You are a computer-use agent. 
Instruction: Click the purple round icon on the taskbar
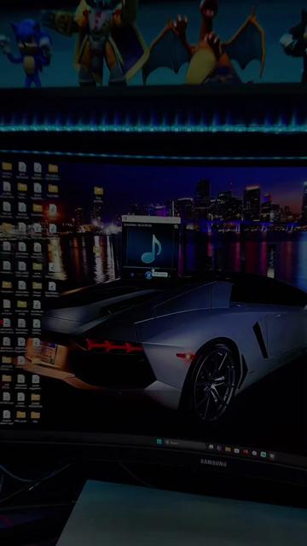point(219,448)
